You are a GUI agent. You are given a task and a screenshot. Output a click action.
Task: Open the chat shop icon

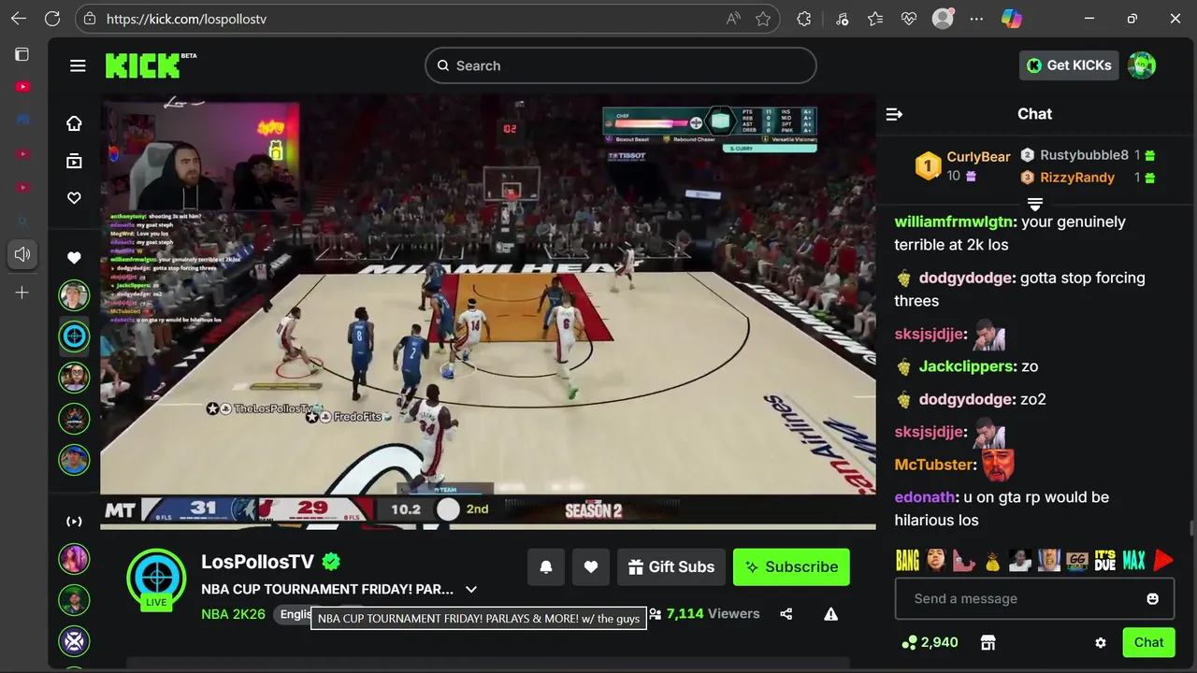[988, 642]
